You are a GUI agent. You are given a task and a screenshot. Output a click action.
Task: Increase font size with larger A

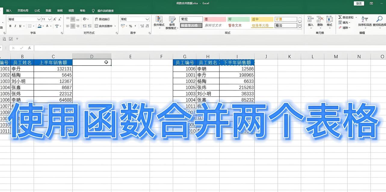(x=55, y=19)
